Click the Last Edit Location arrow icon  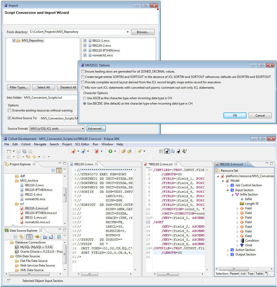tap(28, 157)
